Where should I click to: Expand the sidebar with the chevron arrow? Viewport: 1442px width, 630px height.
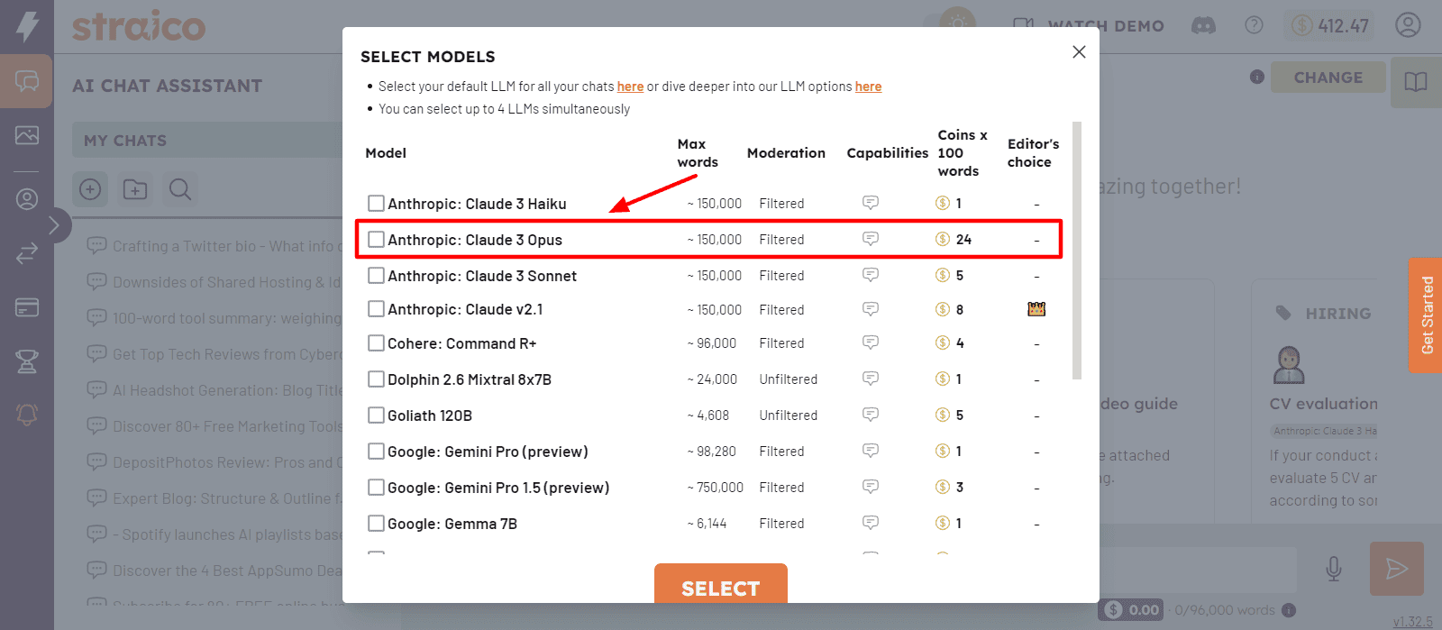click(54, 225)
